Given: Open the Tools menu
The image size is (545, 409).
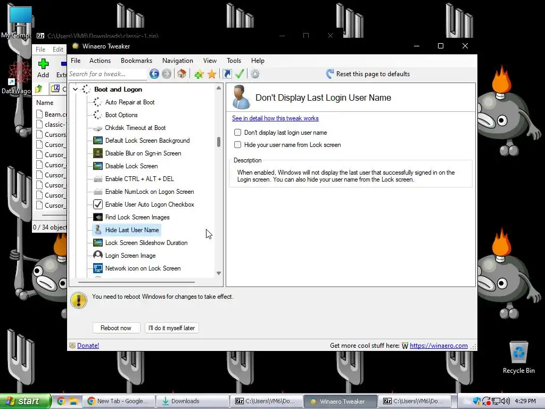Looking at the screenshot, I should [234, 61].
